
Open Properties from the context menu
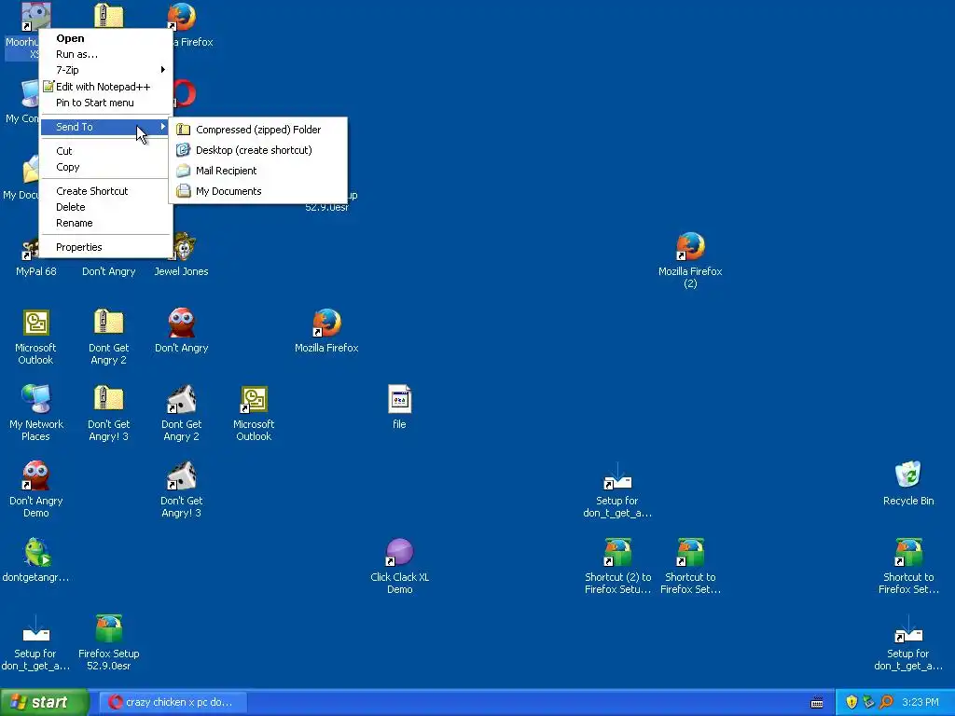tap(106, 247)
